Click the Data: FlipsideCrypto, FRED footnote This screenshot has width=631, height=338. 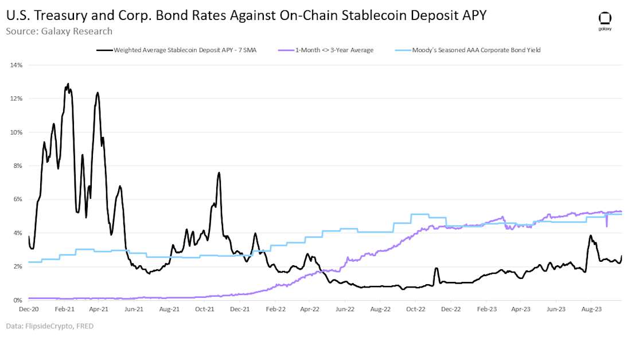tap(49, 326)
